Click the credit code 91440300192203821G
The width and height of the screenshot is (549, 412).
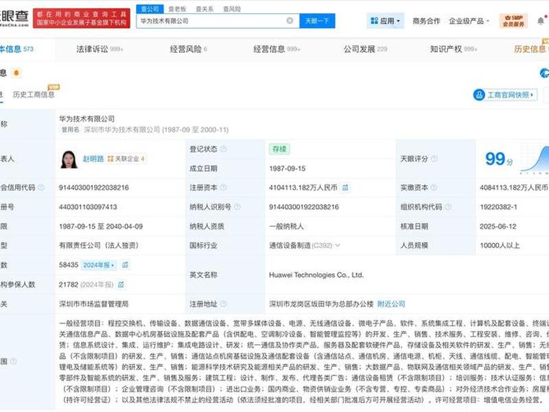pyautogui.click(x=94, y=187)
